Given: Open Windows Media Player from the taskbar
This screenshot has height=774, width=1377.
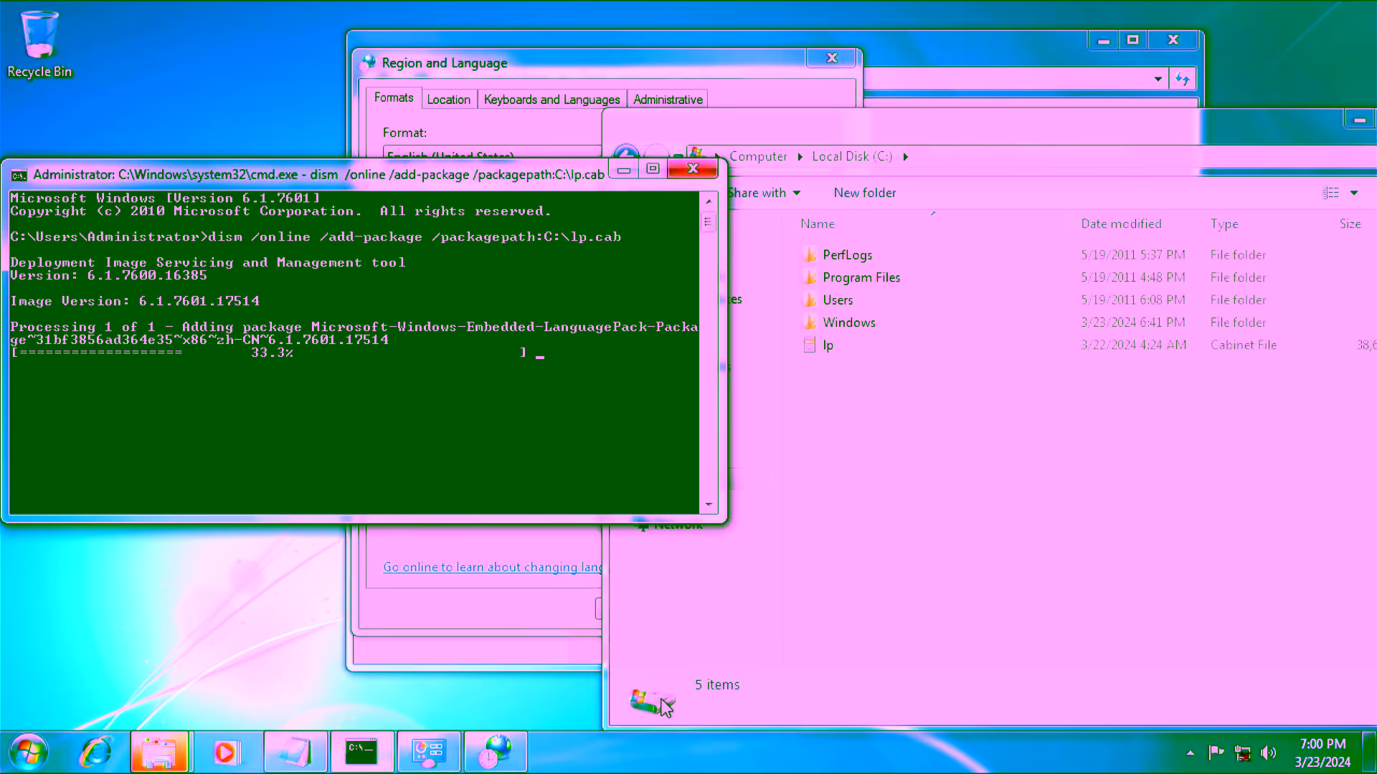Looking at the screenshot, I should click(225, 752).
